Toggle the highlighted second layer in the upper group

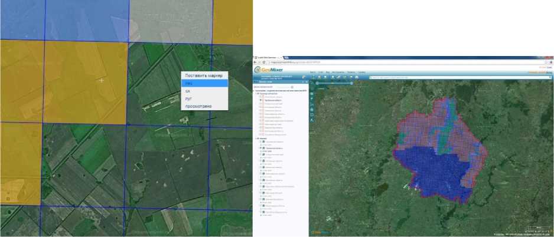point(259,100)
